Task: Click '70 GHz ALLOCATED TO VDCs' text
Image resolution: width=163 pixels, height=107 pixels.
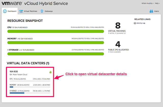Action: point(80,27)
